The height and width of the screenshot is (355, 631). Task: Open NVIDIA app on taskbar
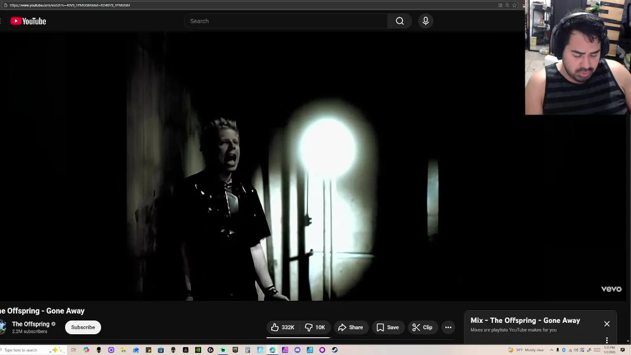tap(198, 350)
